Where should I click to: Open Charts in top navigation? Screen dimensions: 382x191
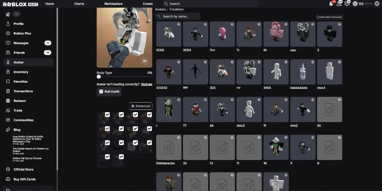coord(79,4)
